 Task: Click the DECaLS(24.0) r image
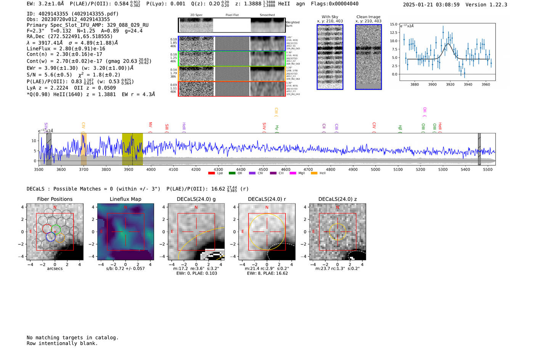coord(267,232)
